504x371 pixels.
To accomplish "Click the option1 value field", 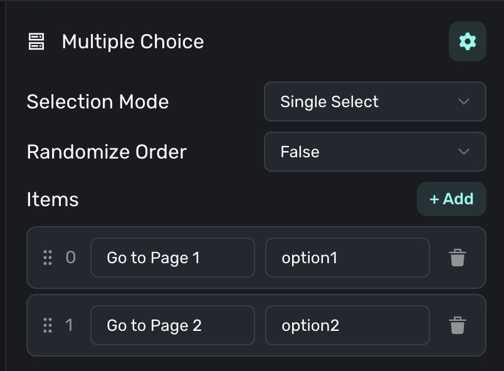I will pos(347,258).
